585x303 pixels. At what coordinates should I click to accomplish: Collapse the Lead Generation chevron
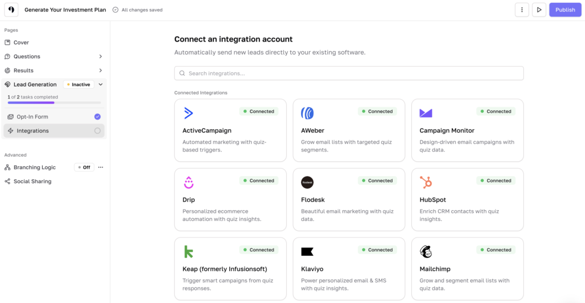coord(101,84)
